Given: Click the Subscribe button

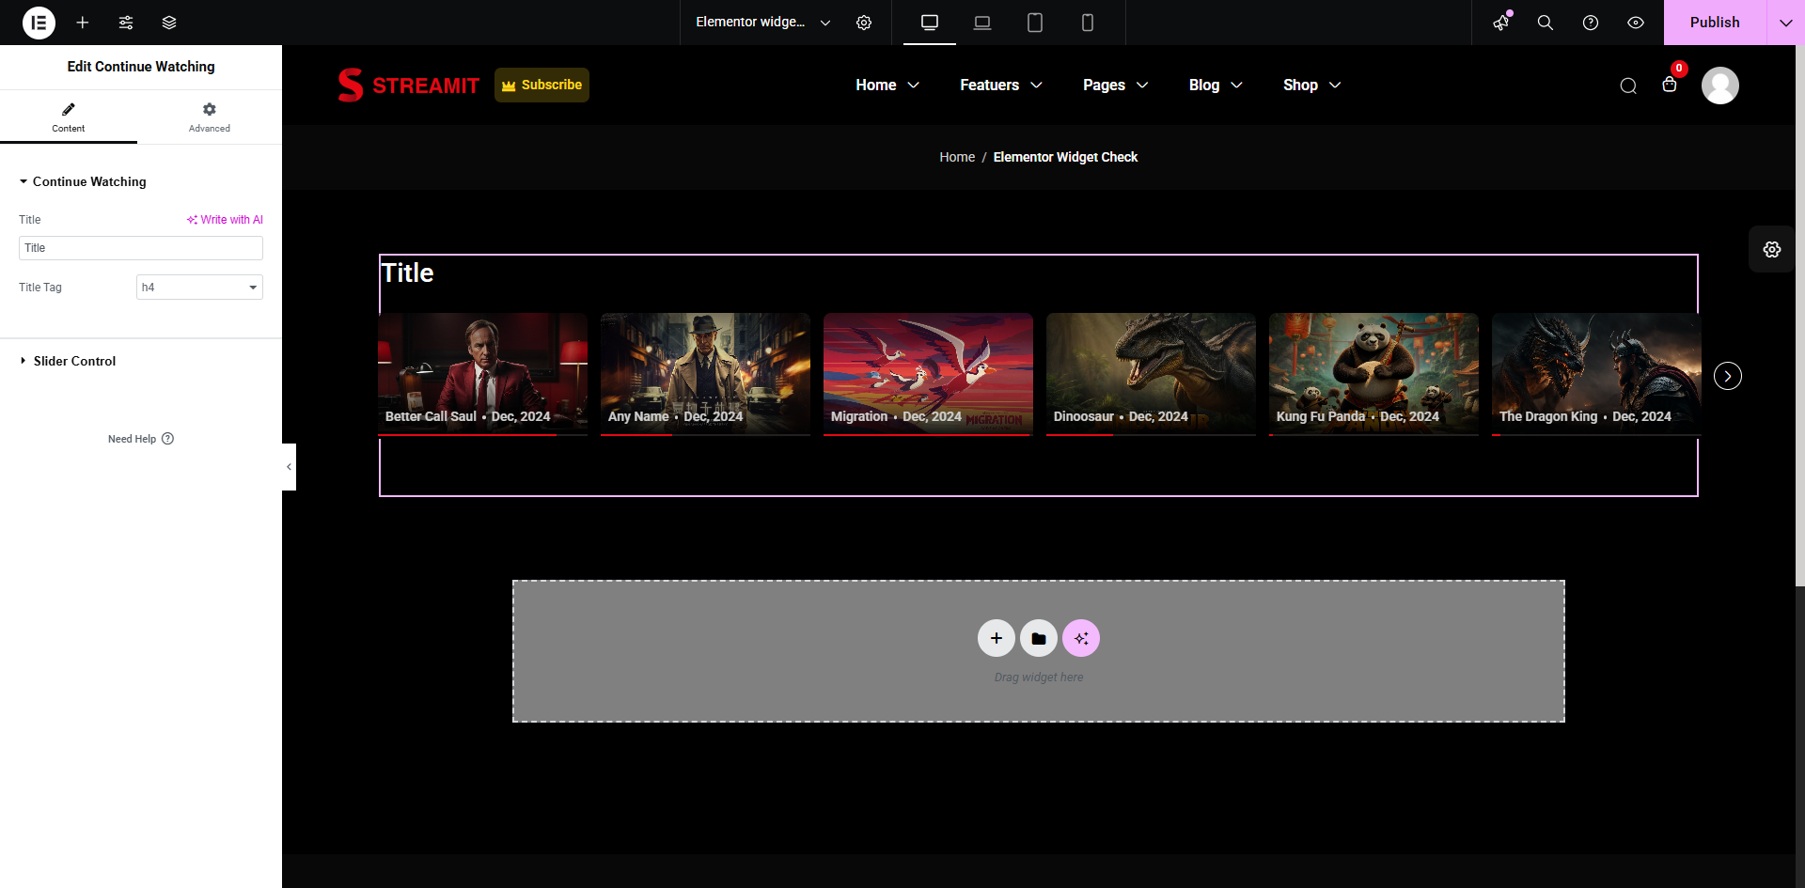Looking at the screenshot, I should pyautogui.click(x=541, y=85).
